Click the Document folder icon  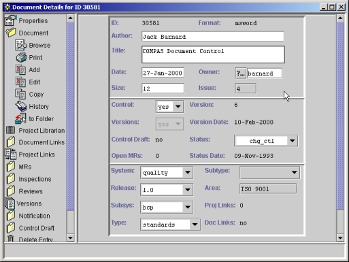tap(11, 33)
